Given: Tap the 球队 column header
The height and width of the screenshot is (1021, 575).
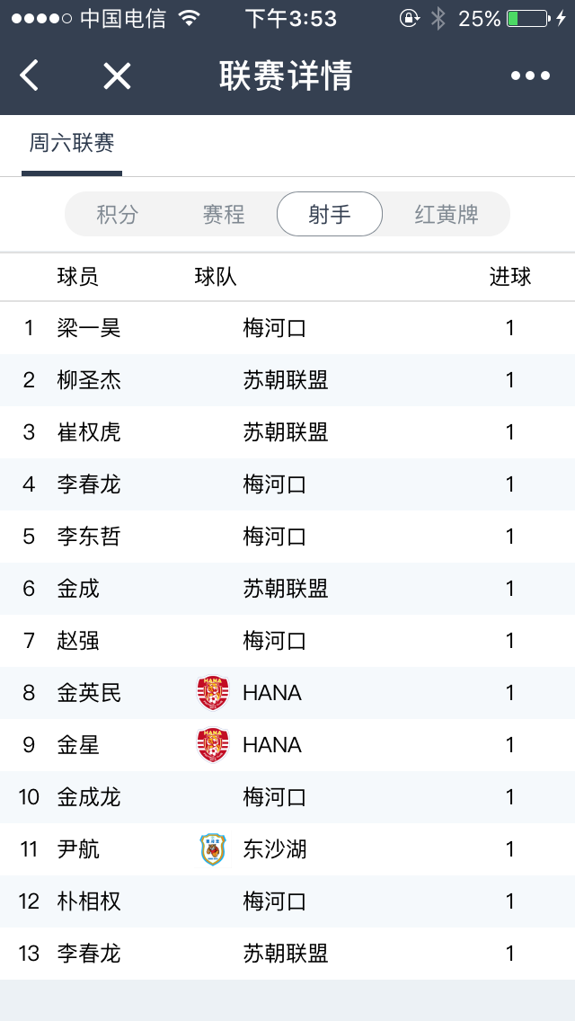Looking at the screenshot, I should (x=216, y=277).
